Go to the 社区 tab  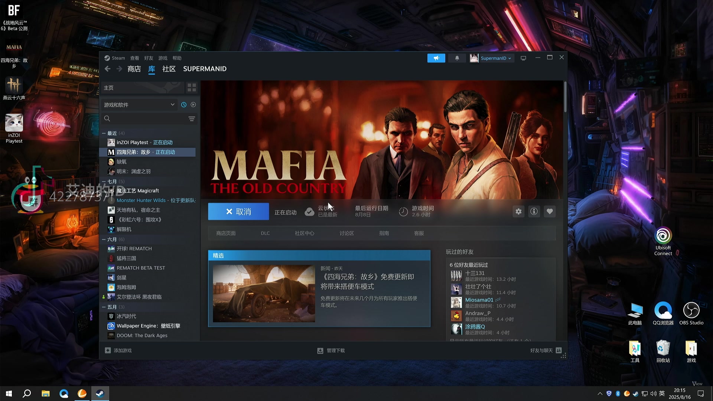169,69
